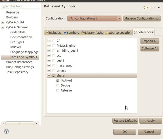Collapse the share project node
163x139 pixels.
pos(49,76)
